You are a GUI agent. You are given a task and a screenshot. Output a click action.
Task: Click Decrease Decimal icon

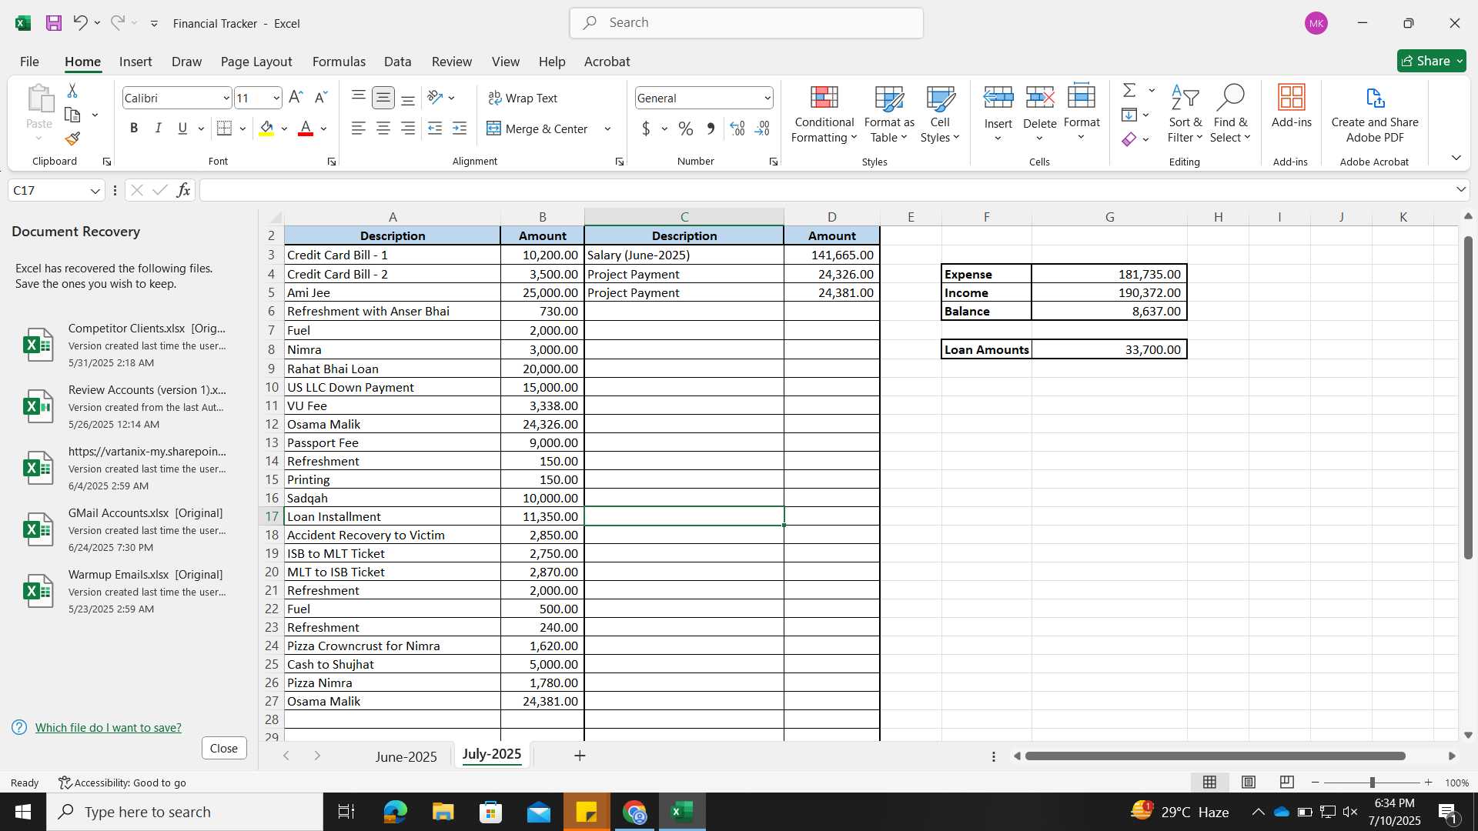pos(763,128)
